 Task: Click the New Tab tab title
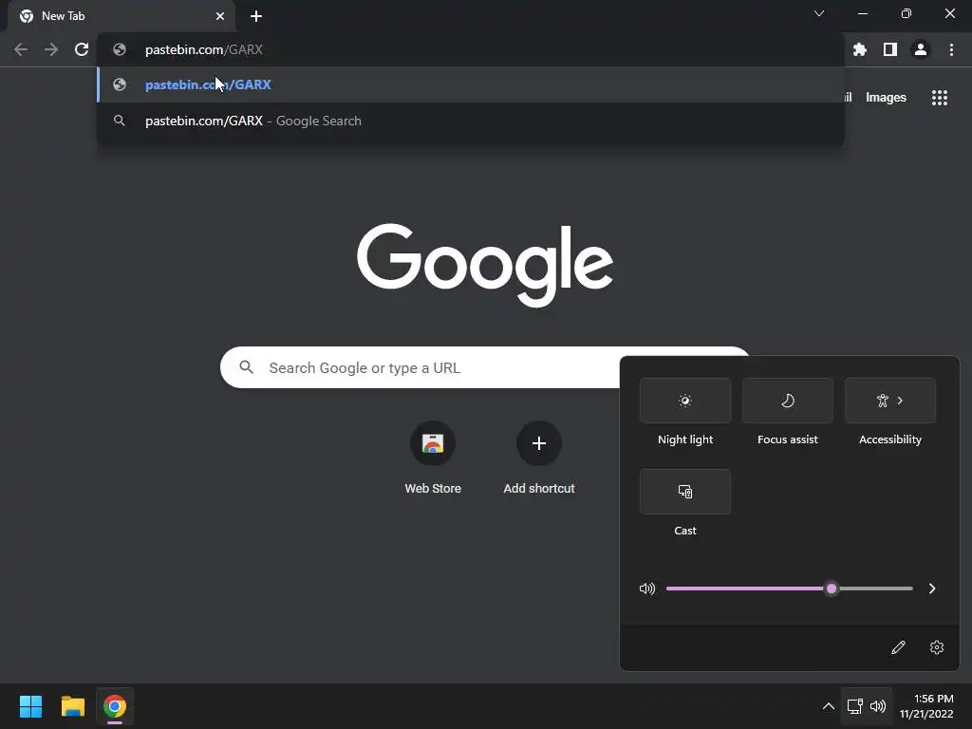pos(63,16)
